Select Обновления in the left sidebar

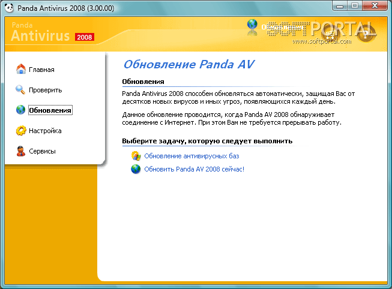click(44, 110)
